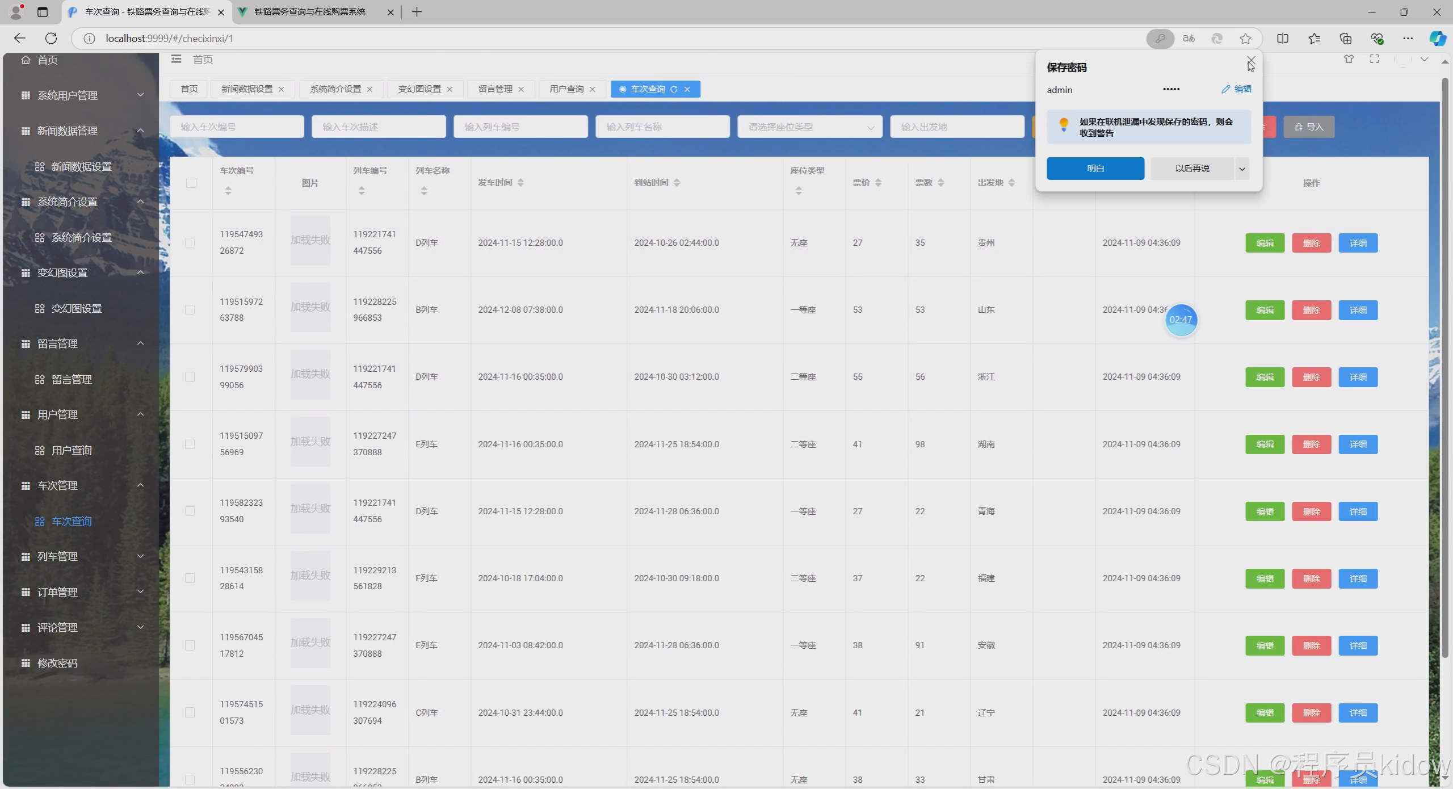Reload the page with the refresh icon
Image resolution: width=1453 pixels, height=789 pixels.
point(51,38)
